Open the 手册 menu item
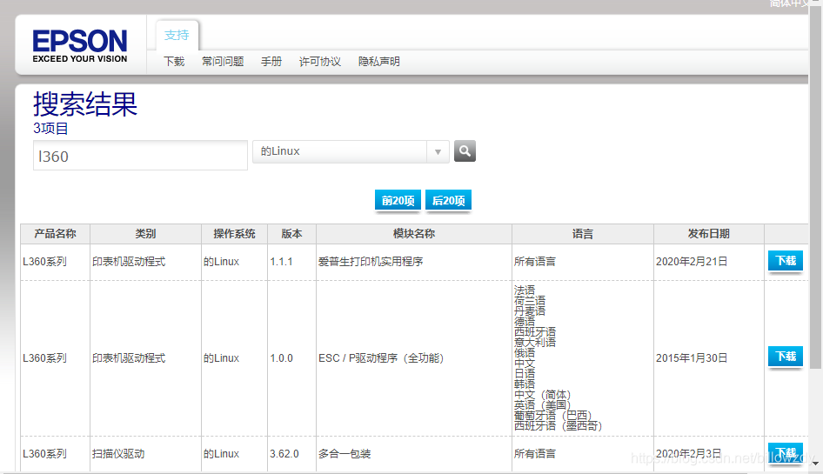 point(271,62)
